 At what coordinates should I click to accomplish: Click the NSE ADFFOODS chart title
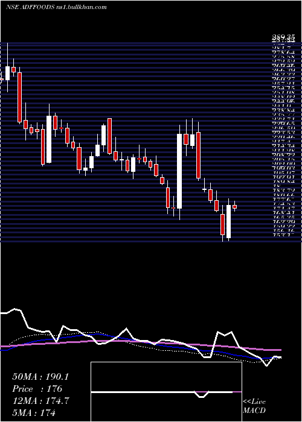(31, 7)
